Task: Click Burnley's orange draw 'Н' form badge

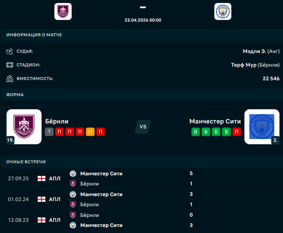Action: tap(90, 132)
